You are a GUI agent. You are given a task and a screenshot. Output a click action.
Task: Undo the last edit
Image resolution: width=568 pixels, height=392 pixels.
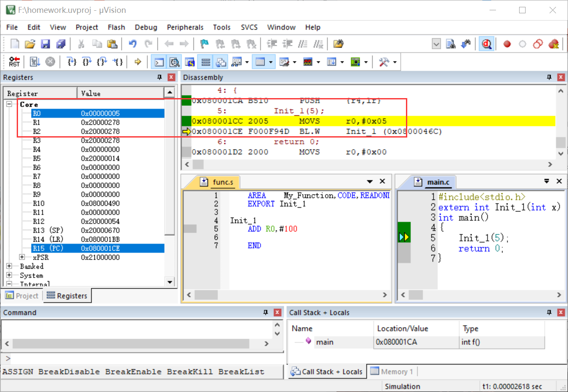pyautogui.click(x=133, y=44)
